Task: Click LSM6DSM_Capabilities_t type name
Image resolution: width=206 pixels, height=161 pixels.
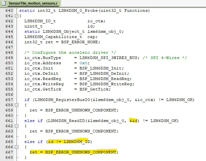Action: (x=53, y=37)
